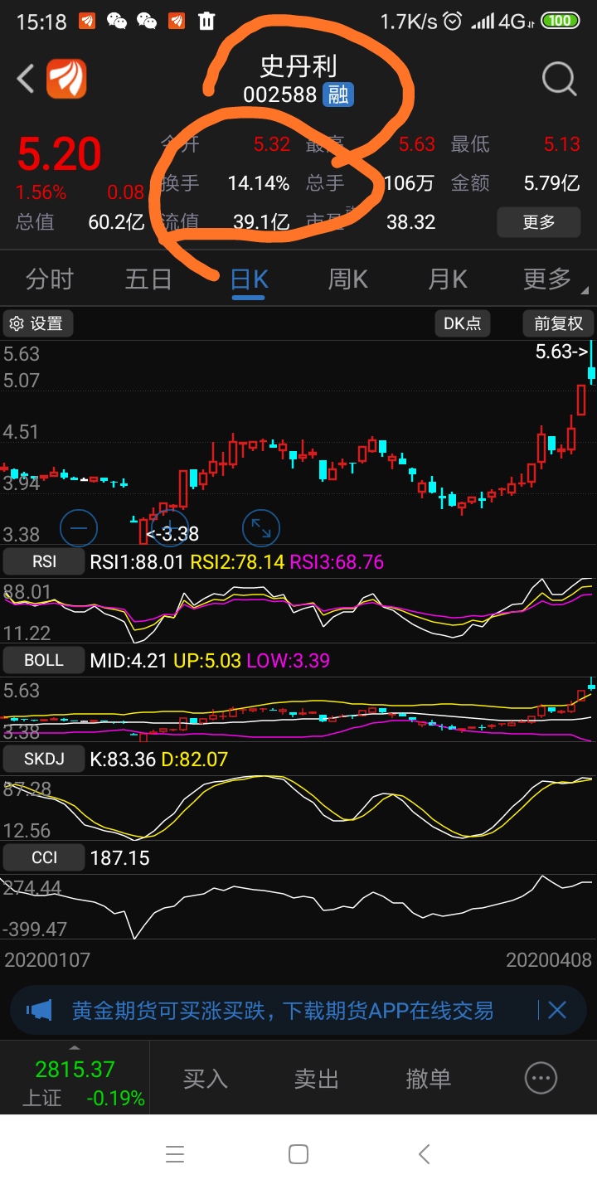
Task: Change the RSI indicator selector
Action: pos(44,562)
